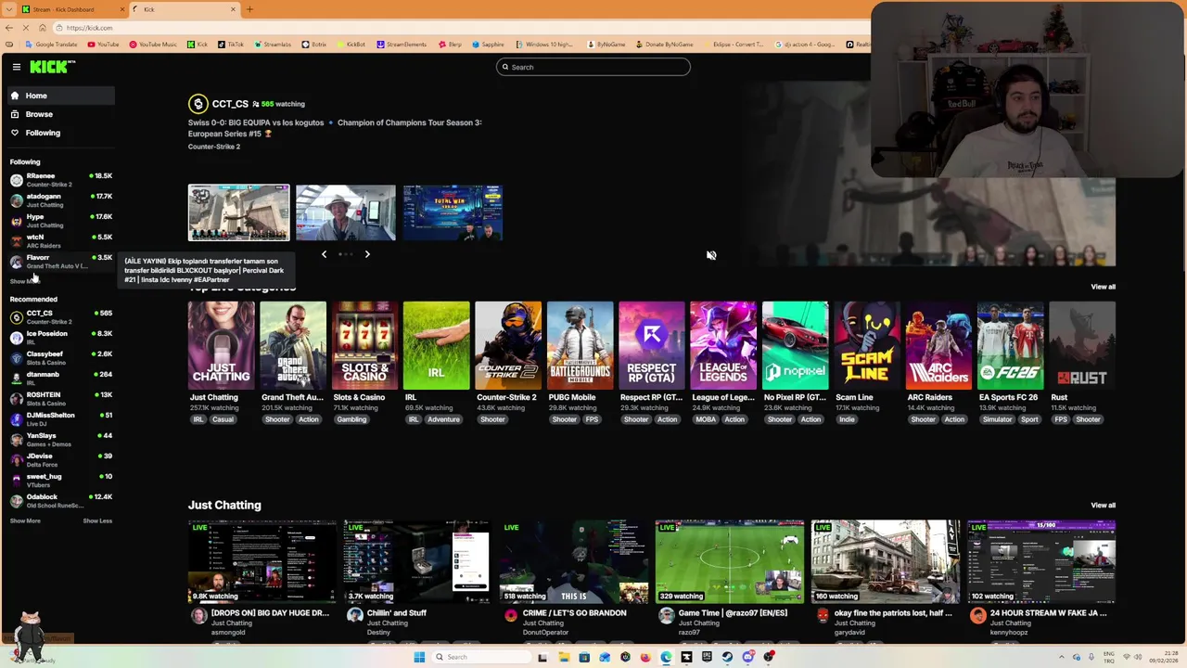This screenshot has height=668, width=1187.
Task: Open the Streamlabs bookmark
Action: 273,45
